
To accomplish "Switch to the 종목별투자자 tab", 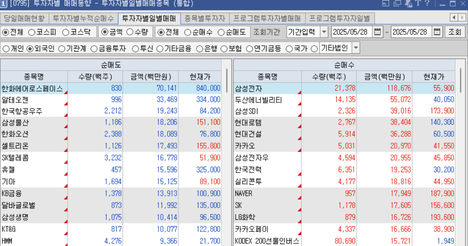I will (205, 19).
